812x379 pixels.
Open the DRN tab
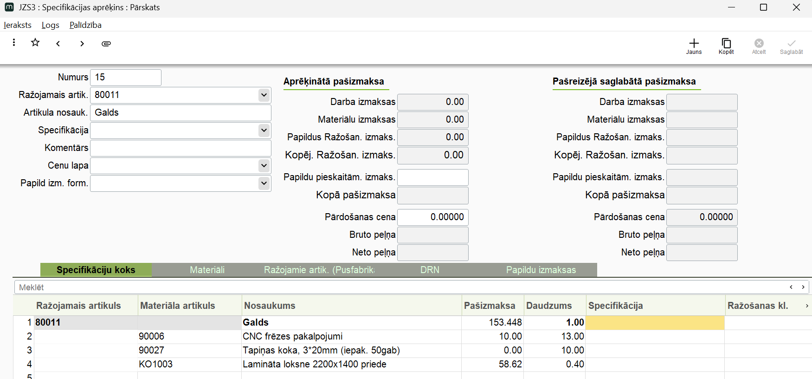point(430,270)
